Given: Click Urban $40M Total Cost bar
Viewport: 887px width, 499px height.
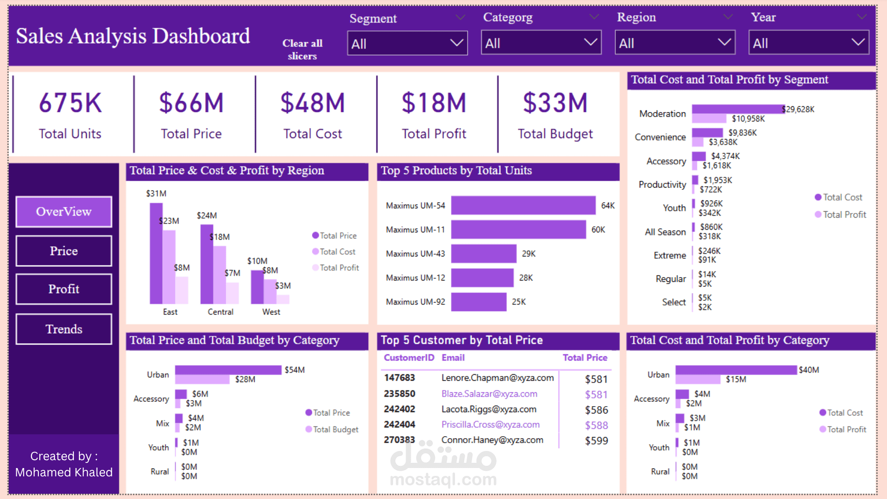Looking at the screenshot, I should 736,370.
